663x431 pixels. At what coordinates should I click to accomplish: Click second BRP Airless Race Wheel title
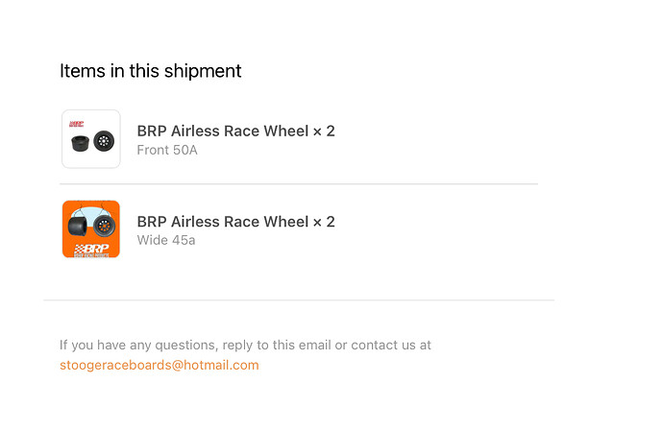(222, 222)
